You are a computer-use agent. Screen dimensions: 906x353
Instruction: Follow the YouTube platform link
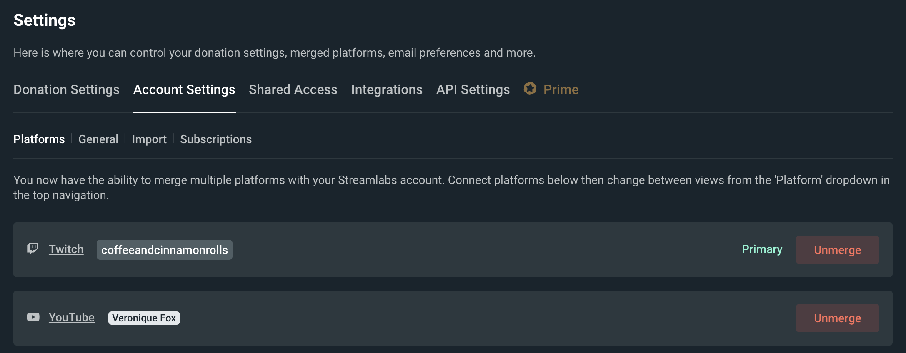72,317
